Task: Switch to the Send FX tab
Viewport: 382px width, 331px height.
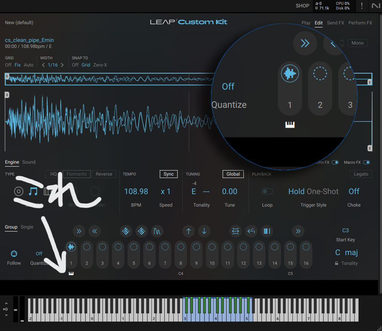Action: pyautogui.click(x=335, y=23)
